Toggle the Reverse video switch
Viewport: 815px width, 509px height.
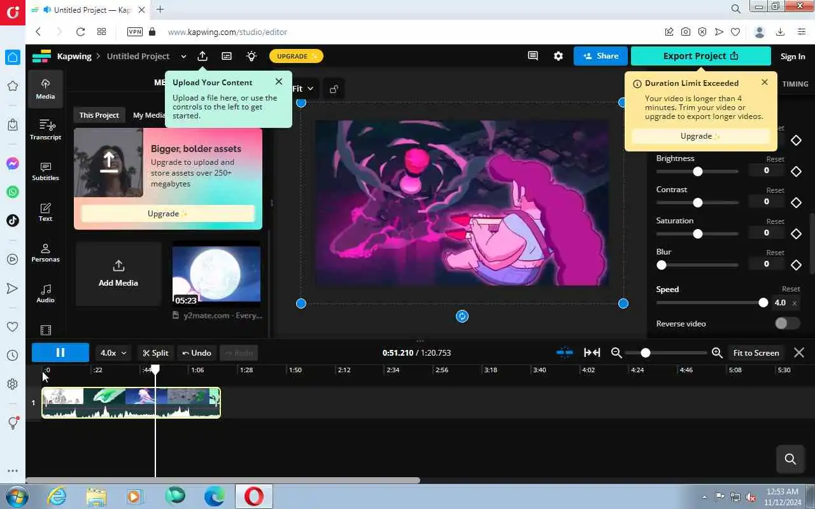(787, 323)
